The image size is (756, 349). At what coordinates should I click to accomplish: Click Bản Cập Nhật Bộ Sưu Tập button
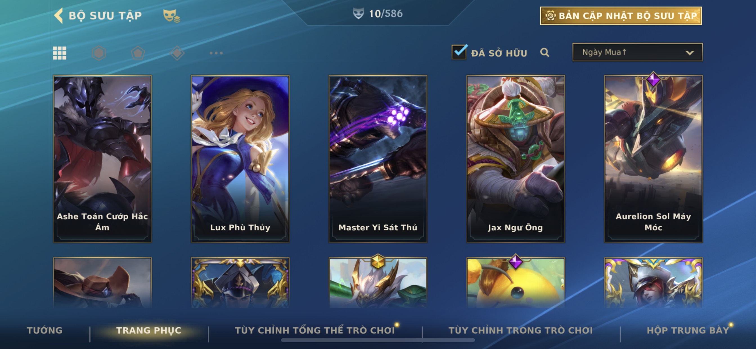coord(621,16)
